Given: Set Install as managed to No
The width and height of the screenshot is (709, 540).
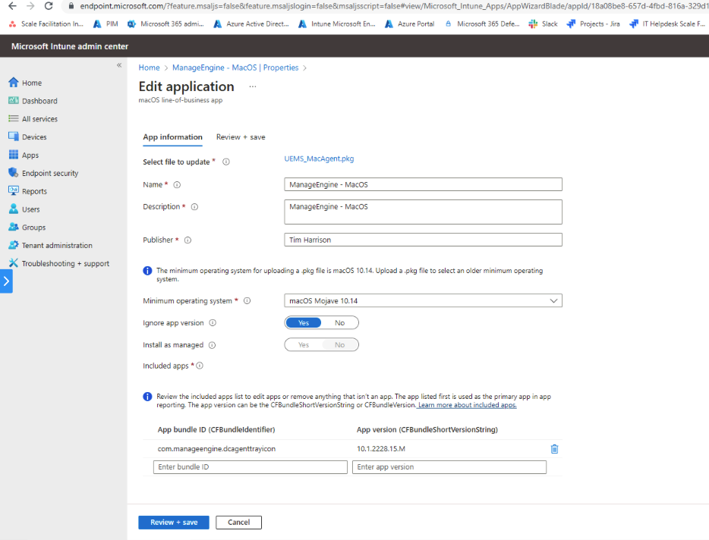Looking at the screenshot, I should pyautogui.click(x=339, y=345).
